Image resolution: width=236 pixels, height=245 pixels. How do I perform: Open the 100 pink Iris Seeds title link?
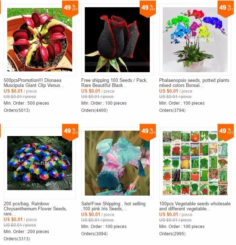[x=113, y=206]
